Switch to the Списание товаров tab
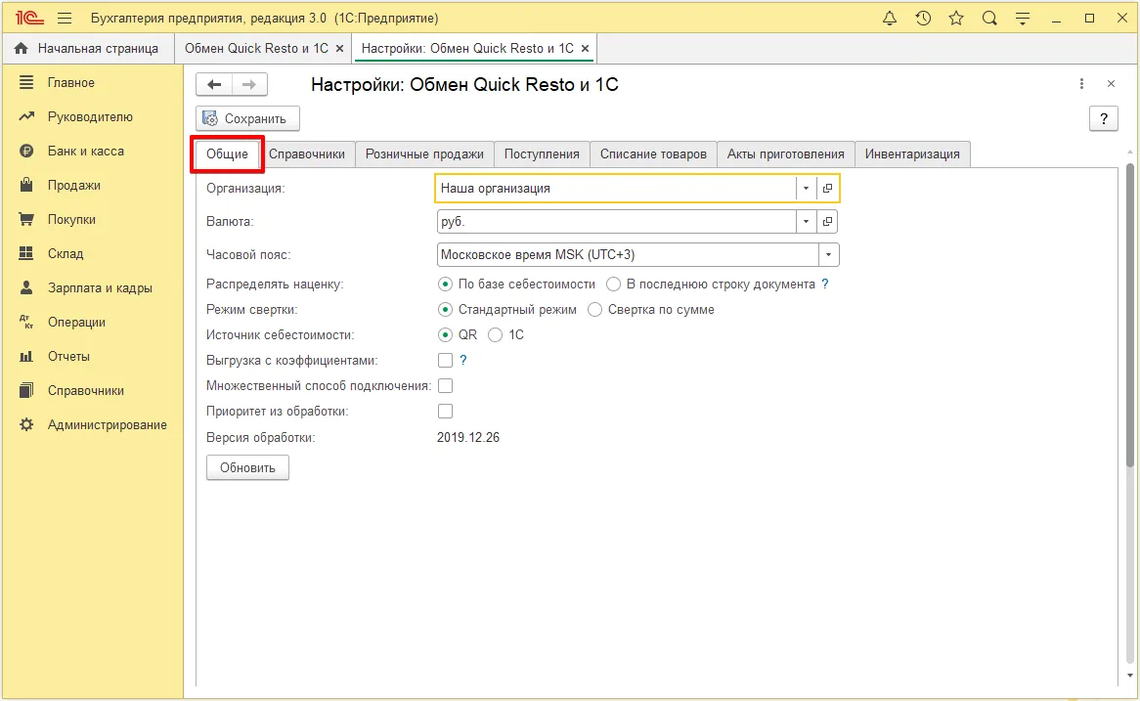This screenshot has width=1140, height=701. 653,154
